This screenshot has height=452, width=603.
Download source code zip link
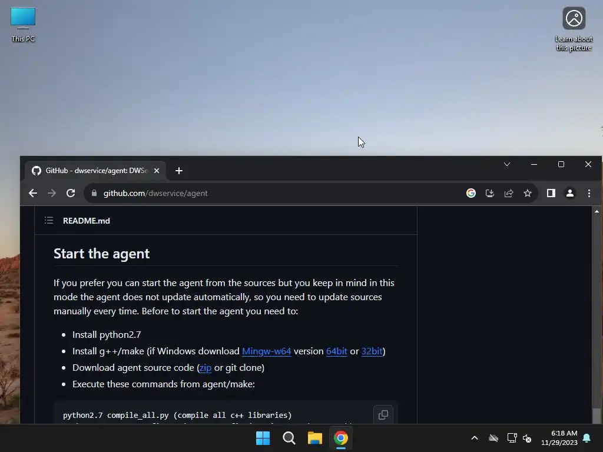point(206,367)
